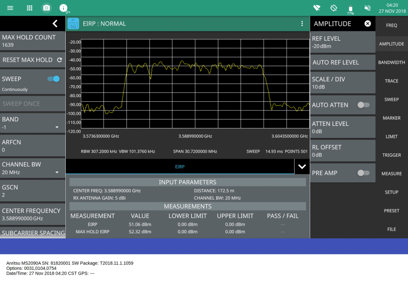Open the MEASURE menu

point(391,174)
